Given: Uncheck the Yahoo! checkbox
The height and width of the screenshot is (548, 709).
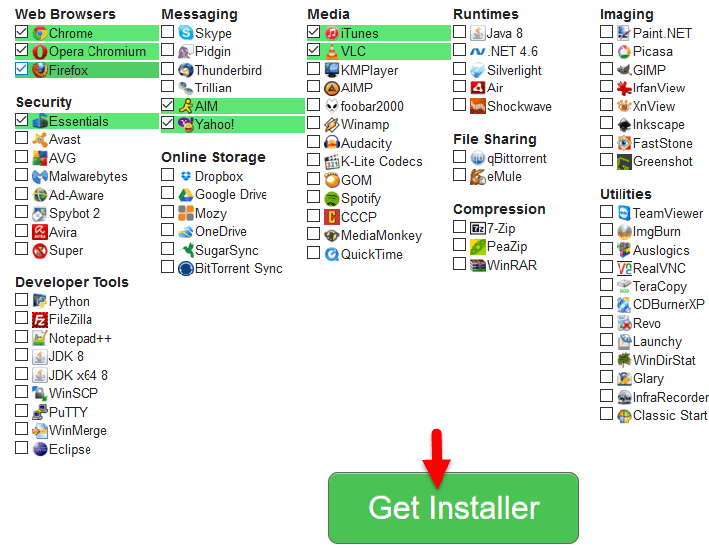Looking at the screenshot, I should 168,123.
